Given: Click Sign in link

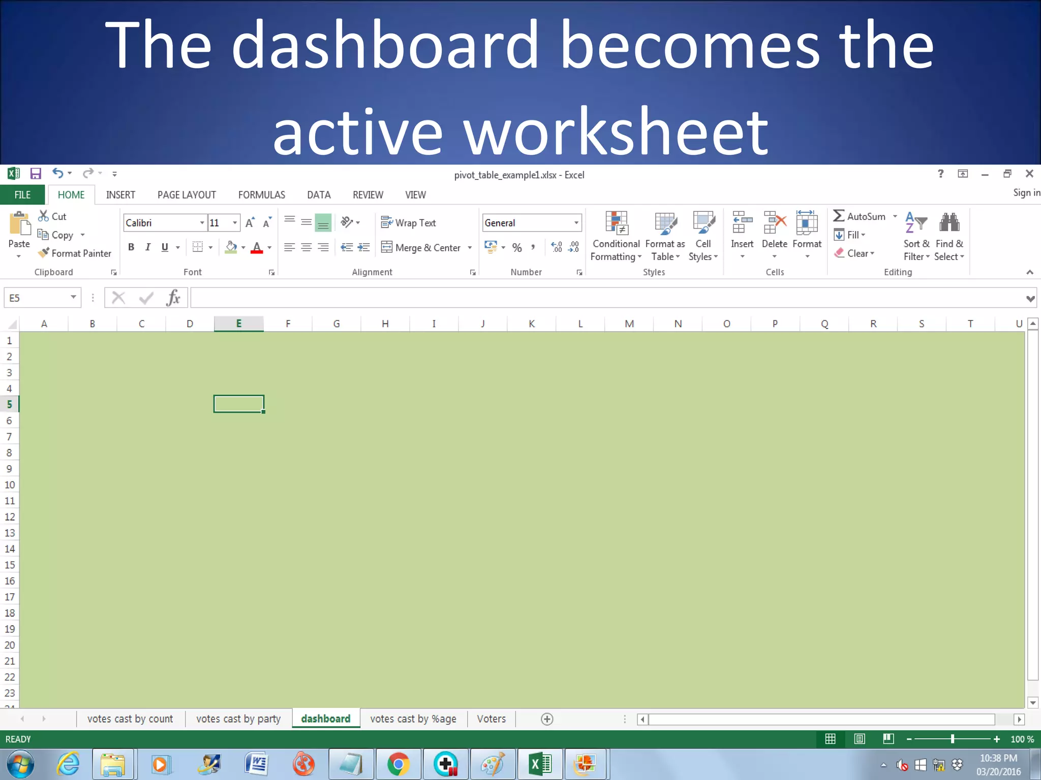Looking at the screenshot, I should pos(1026,192).
